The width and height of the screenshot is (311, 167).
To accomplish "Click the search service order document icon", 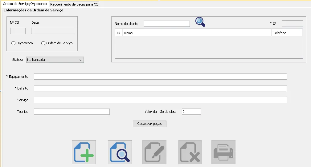I will (120, 152).
